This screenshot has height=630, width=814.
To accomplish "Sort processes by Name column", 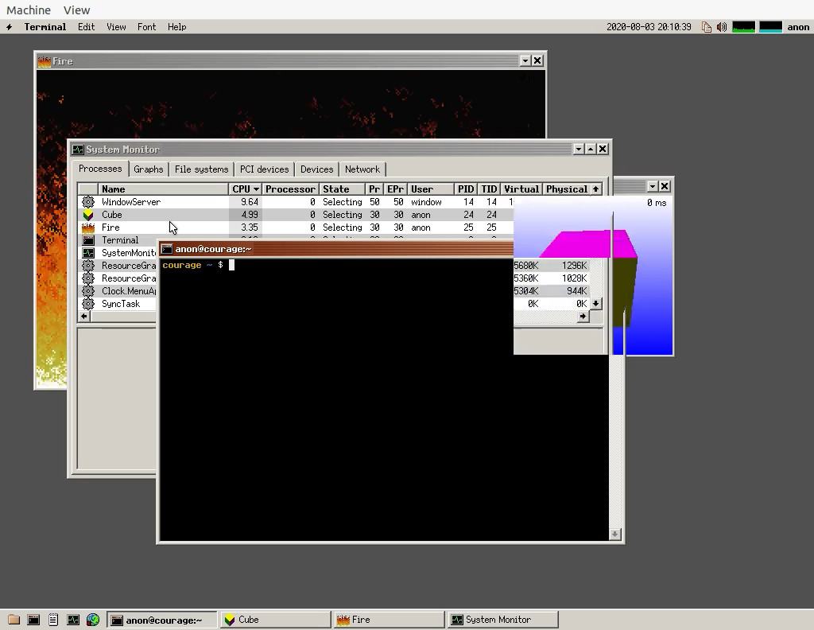I will click(x=163, y=189).
